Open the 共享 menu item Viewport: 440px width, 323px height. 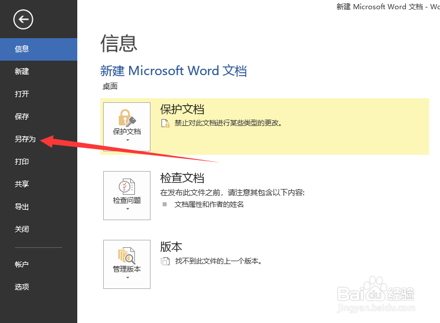(39, 184)
